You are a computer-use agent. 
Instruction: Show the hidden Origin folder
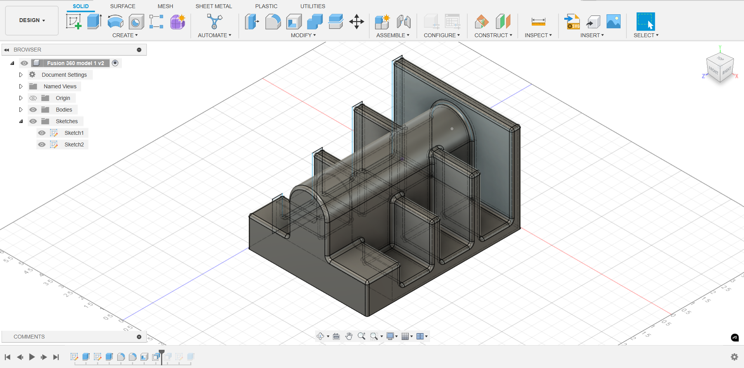[x=33, y=98]
